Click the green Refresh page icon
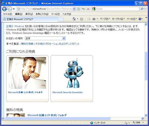Viewport: 149px width, 126px height. coord(83,9)
